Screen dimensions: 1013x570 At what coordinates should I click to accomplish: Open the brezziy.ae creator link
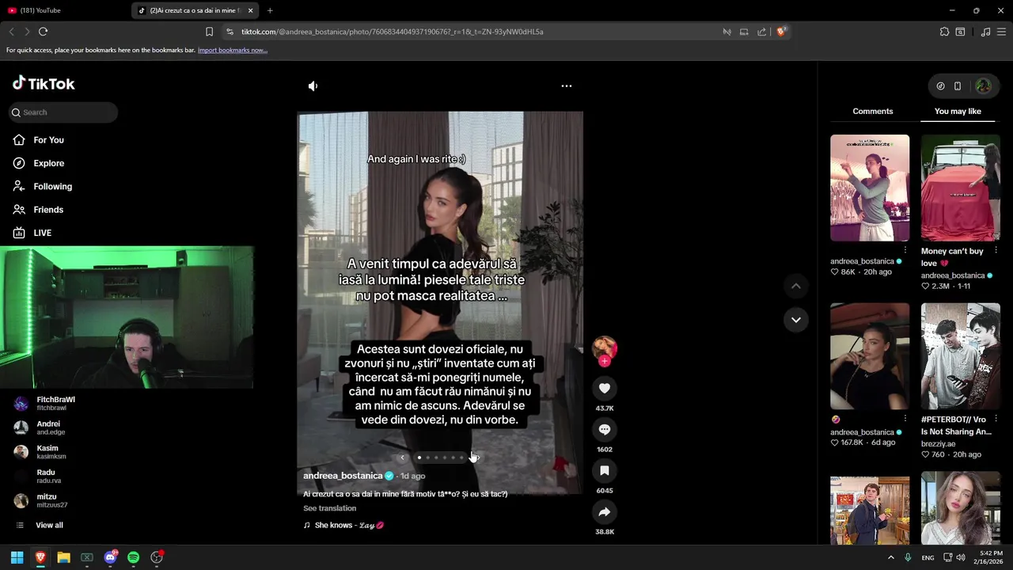(x=940, y=444)
